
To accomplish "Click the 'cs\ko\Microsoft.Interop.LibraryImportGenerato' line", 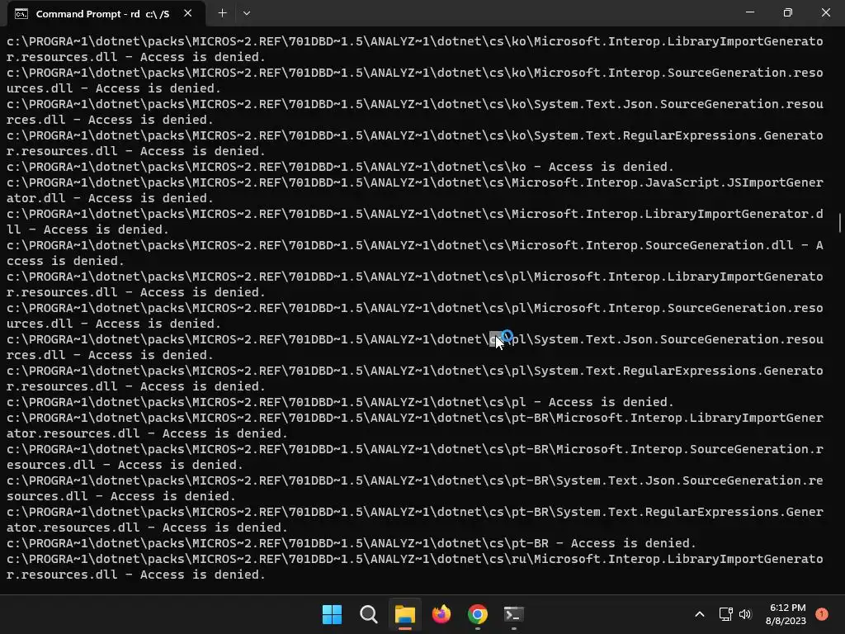I will pos(415,41).
